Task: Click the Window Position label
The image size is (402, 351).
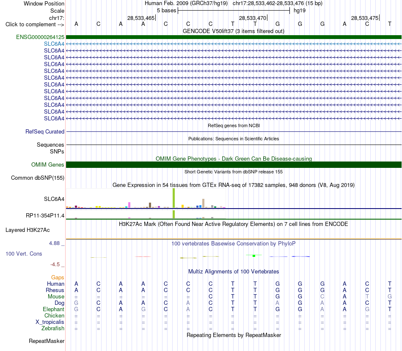Action: 44,3
